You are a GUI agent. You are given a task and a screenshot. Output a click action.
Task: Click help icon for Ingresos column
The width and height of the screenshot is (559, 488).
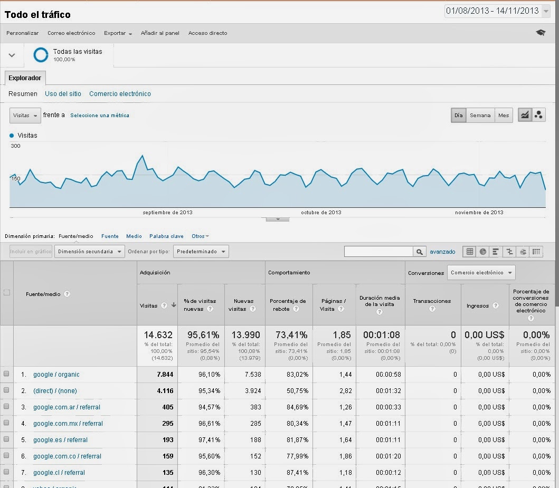(496, 305)
